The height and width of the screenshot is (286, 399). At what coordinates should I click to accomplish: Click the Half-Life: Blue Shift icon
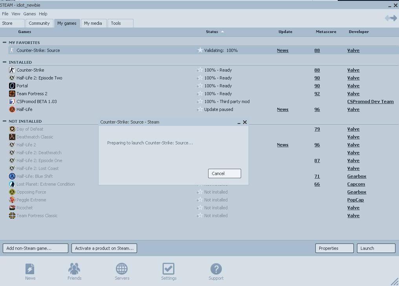(12, 176)
